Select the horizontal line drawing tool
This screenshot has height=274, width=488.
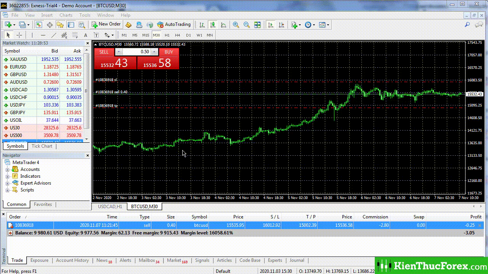(43, 35)
